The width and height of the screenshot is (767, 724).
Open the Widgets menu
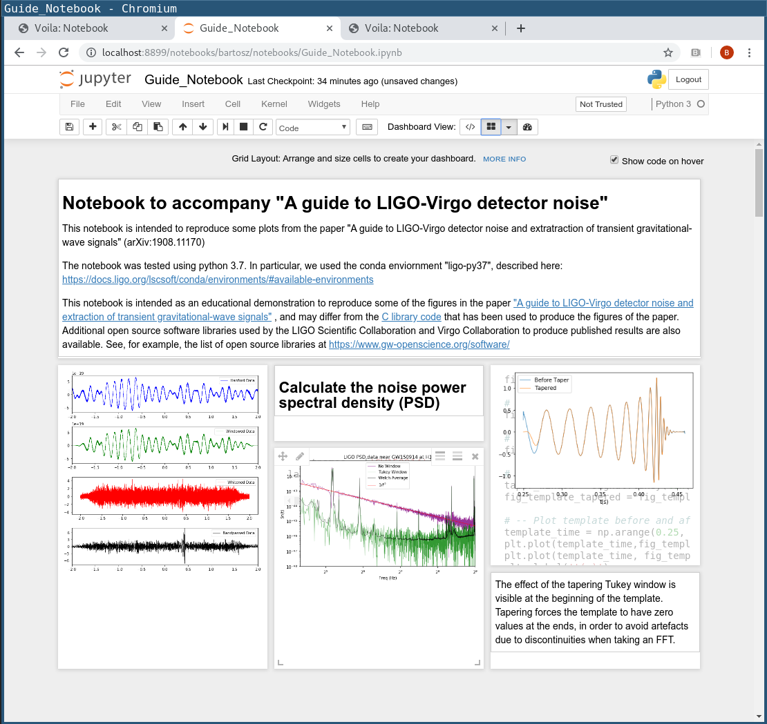[324, 104]
